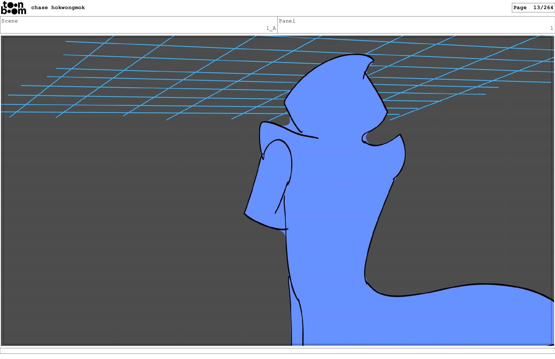The width and height of the screenshot is (555, 359).
Task: Click the empty notes field below storyboard
Action: 277,351
